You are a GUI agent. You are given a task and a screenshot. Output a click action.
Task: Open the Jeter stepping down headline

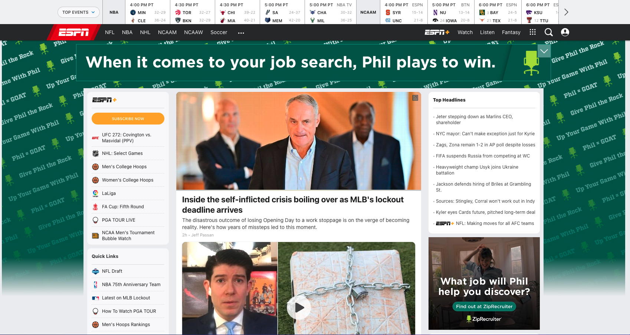(474, 119)
